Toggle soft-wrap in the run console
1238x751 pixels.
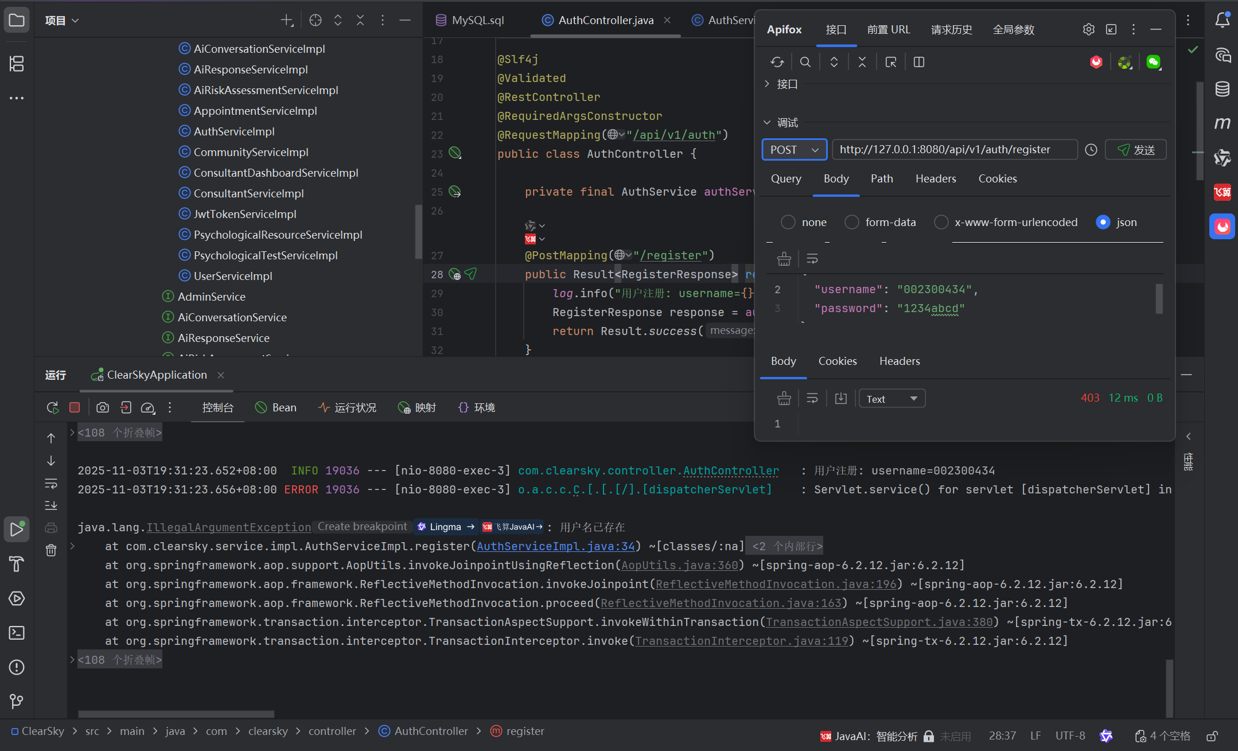[51, 484]
